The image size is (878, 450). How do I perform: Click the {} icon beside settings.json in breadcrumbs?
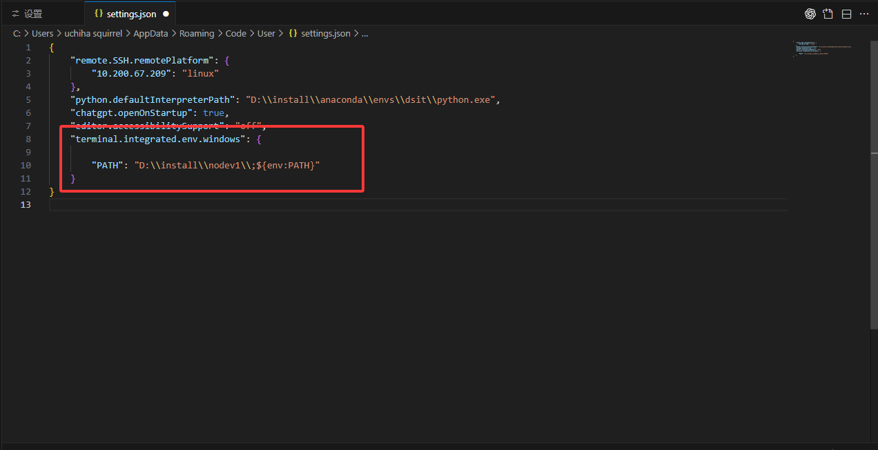(293, 32)
